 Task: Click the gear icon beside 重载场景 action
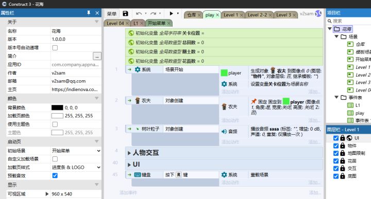tap(224, 175)
